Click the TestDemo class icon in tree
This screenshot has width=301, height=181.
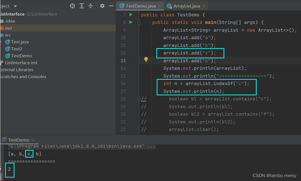pos(8,56)
